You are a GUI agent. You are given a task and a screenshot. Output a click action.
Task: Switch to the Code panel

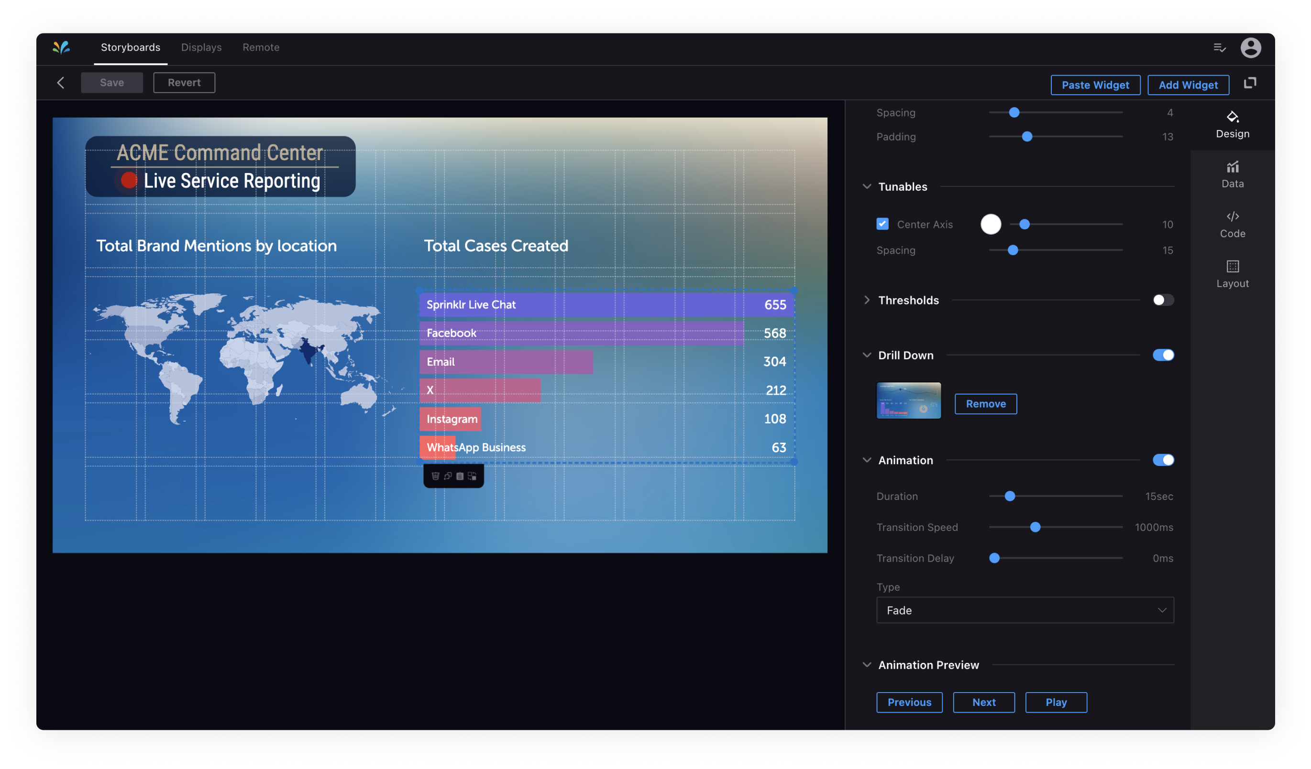coord(1233,224)
